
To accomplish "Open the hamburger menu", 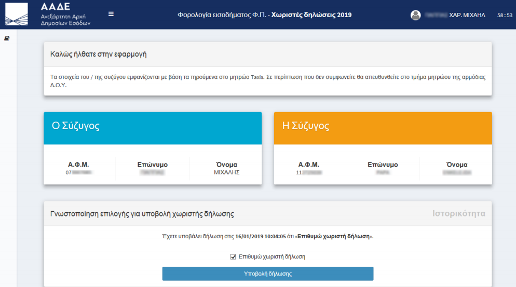I will point(111,14).
